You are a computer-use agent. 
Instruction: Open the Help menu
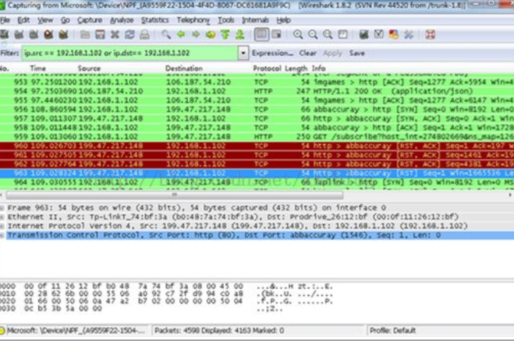coord(284,20)
